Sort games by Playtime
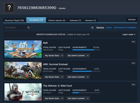140x103 pixels. [x=100, y=28]
